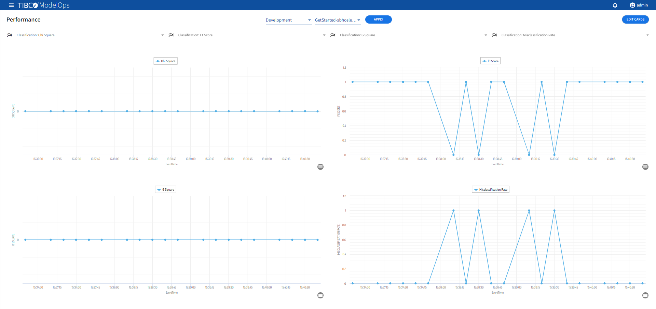The height and width of the screenshot is (309, 656).
Task: Open Chi Square chart options menu
Action: [320, 167]
